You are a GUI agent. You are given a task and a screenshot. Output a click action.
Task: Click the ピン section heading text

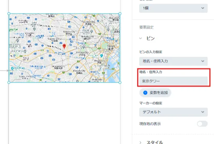(150, 38)
